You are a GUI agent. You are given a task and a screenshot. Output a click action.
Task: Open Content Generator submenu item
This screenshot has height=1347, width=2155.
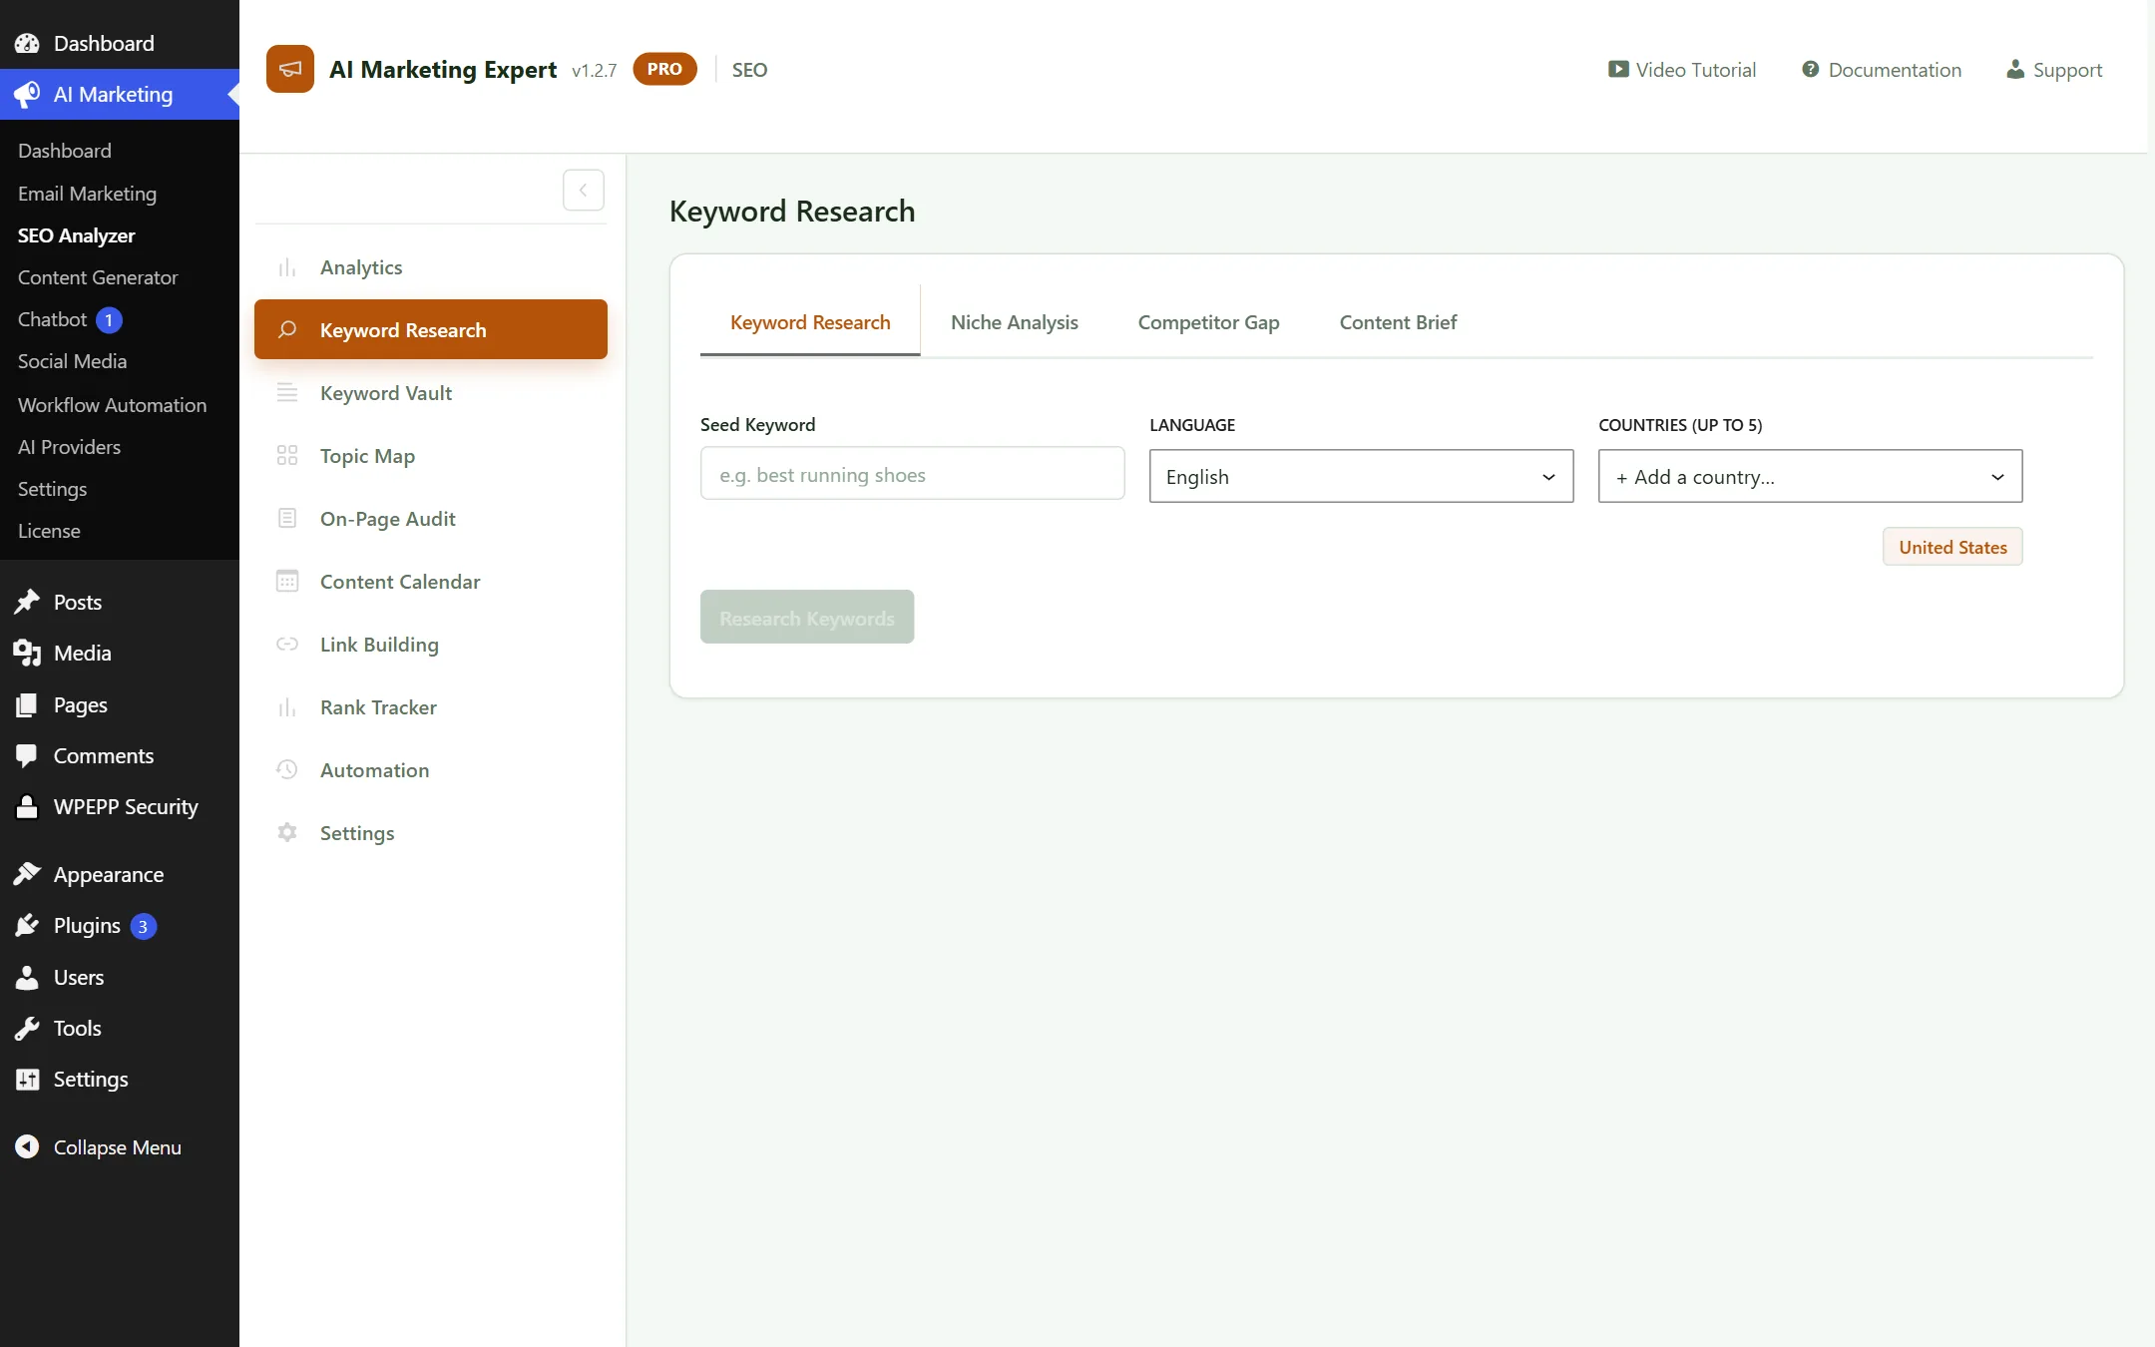(x=98, y=277)
